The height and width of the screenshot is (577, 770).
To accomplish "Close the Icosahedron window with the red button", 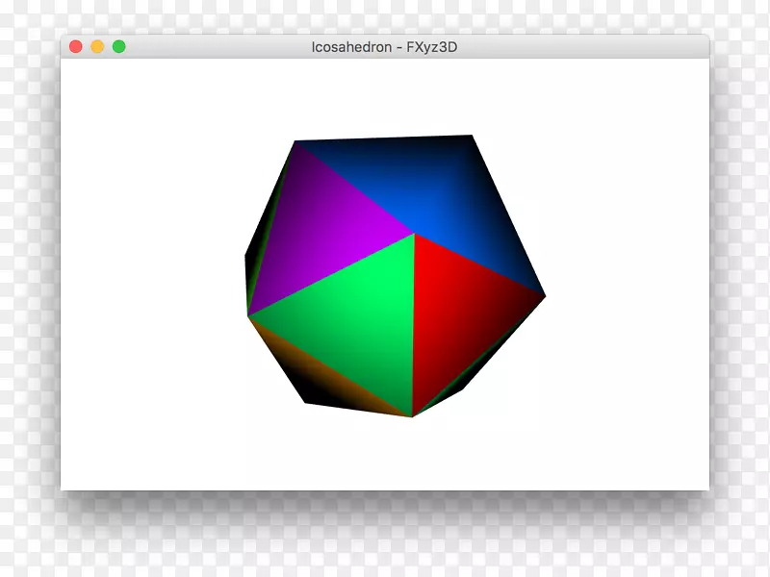I will (76, 46).
